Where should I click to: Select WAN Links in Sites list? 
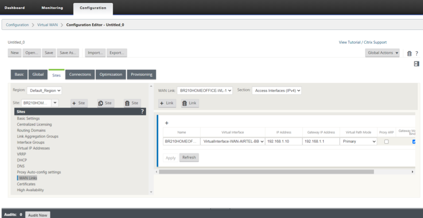(x=28, y=178)
